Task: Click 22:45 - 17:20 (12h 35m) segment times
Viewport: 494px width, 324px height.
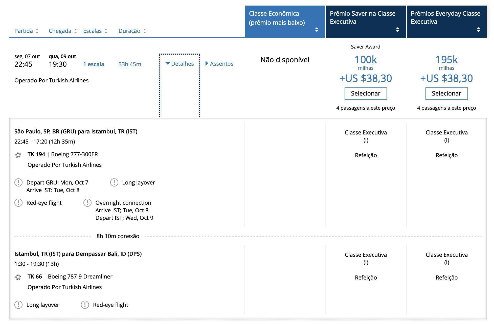Action: coord(45,142)
